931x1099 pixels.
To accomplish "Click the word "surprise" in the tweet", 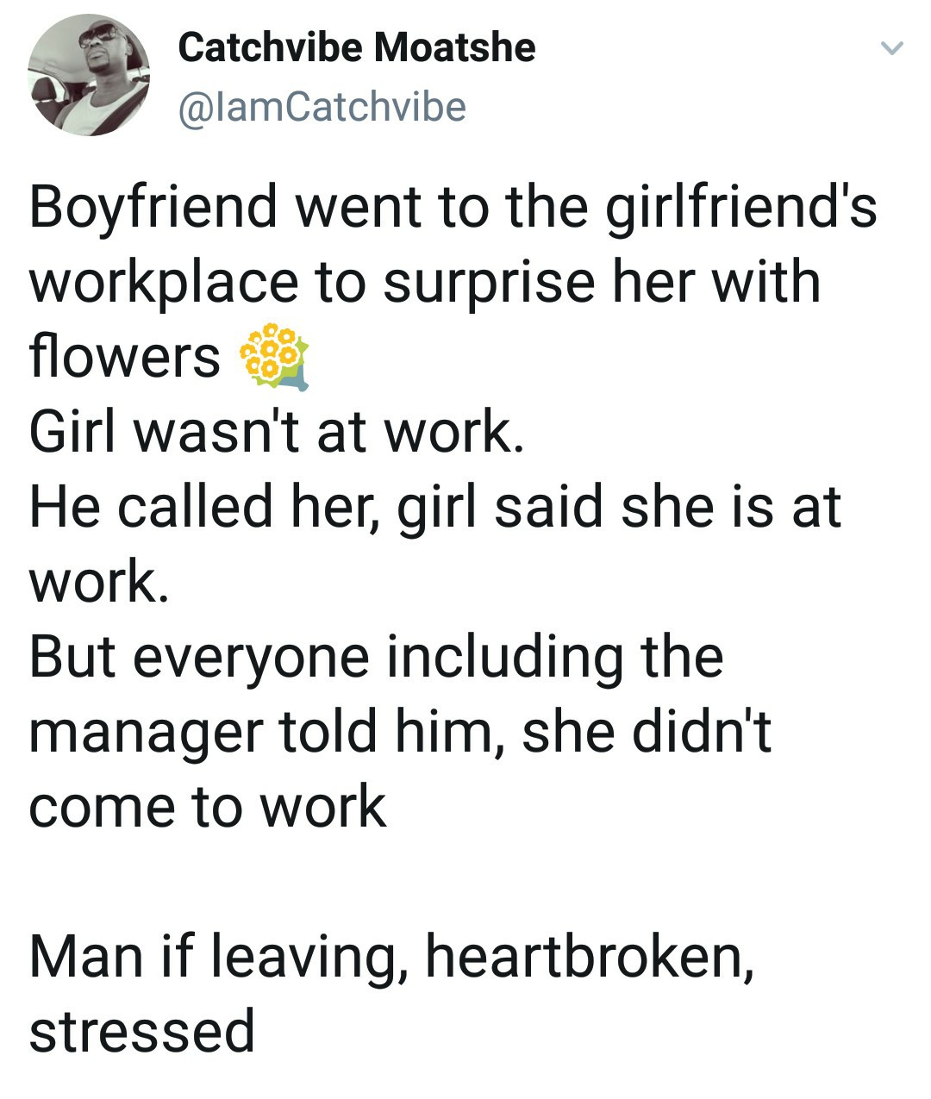I will pos(489,284).
